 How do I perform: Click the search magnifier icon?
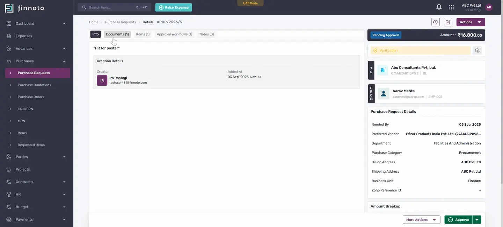pos(84,7)
